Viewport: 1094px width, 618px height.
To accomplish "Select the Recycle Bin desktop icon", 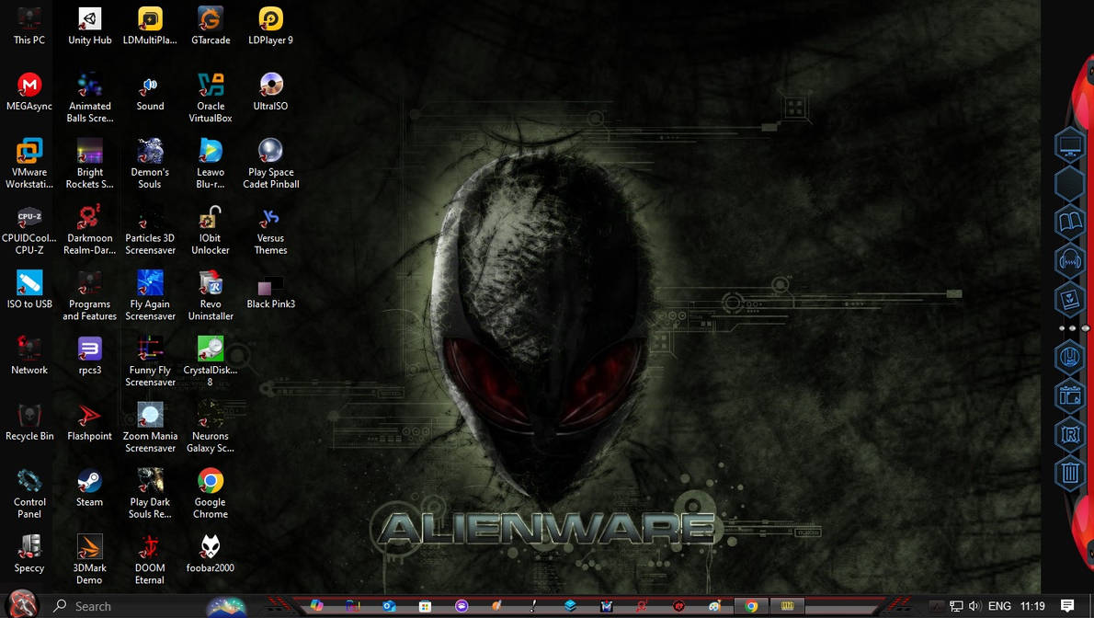I will [x=28, y=422].
